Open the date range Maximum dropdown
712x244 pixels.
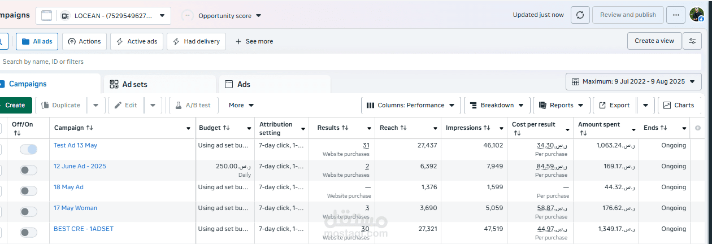tap(633, 82)
